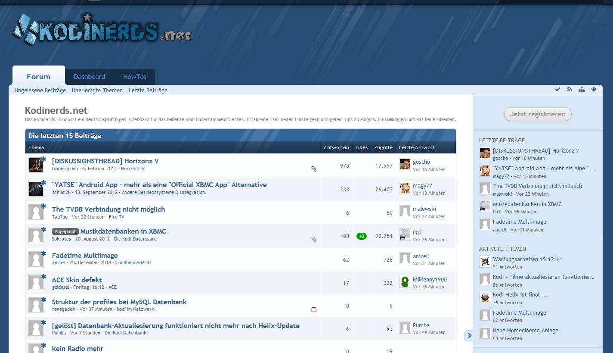Click killkenny1900 avatar in last reply column
Screen dimensions: 613x353
(405, 282)
